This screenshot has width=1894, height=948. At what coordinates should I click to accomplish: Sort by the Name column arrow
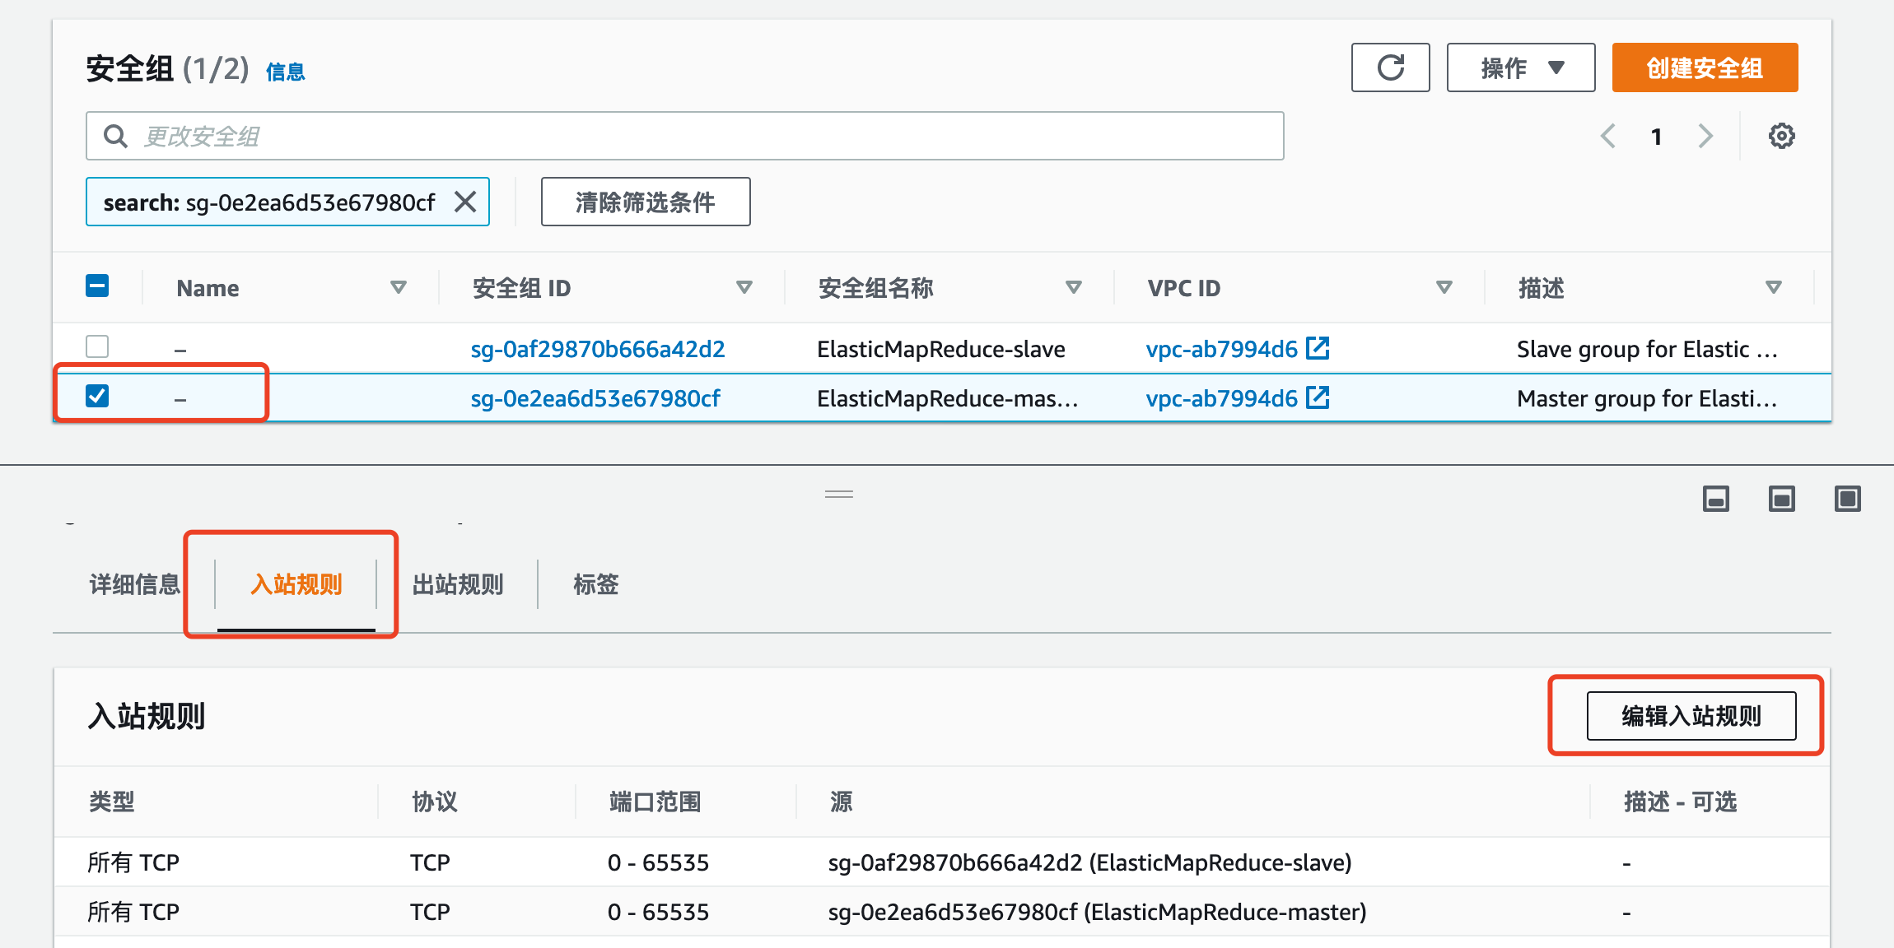click(398, 287)
